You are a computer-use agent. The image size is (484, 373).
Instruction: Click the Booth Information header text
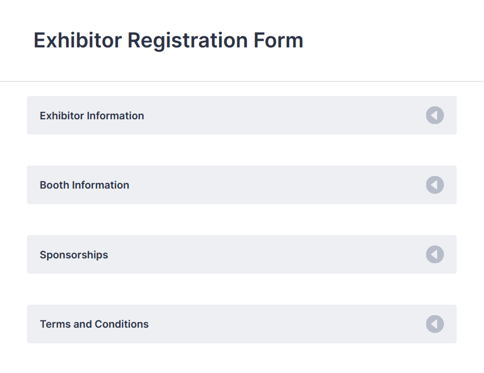[84, 185]
